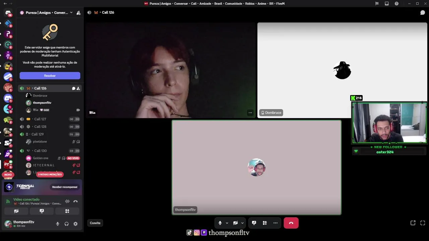Go back using the title bar arrow
The width and height of the screenshot is (429, 241).
(5, 3)
